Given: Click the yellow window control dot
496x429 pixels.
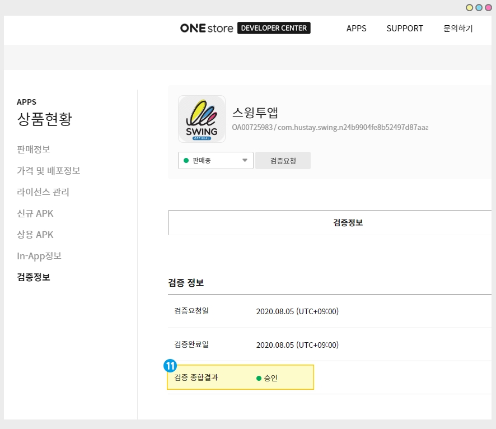Looking at the screenshot, I should 470,7.
